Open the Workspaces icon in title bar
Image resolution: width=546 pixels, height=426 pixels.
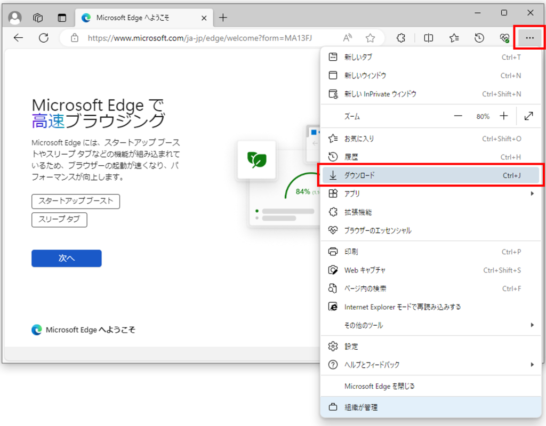pyautogui.click(x=38, y=18)
